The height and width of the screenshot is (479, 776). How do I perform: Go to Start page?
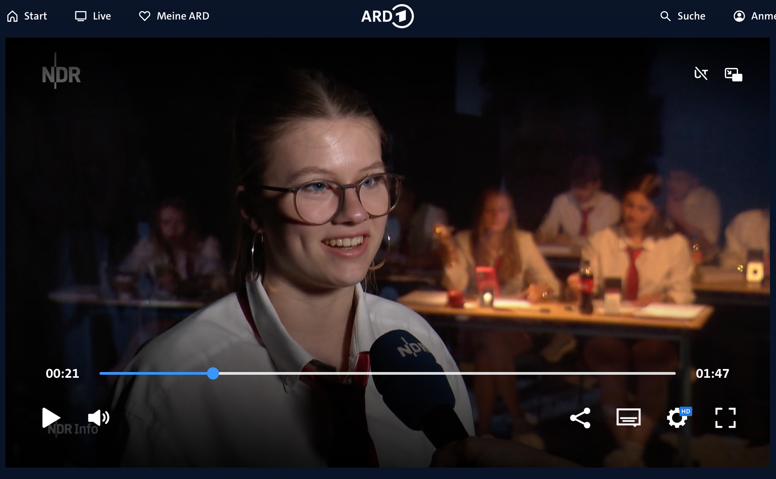click(35, 16)
